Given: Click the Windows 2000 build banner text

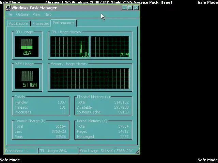Looking at the screenshot, I should tap(109, 2).
